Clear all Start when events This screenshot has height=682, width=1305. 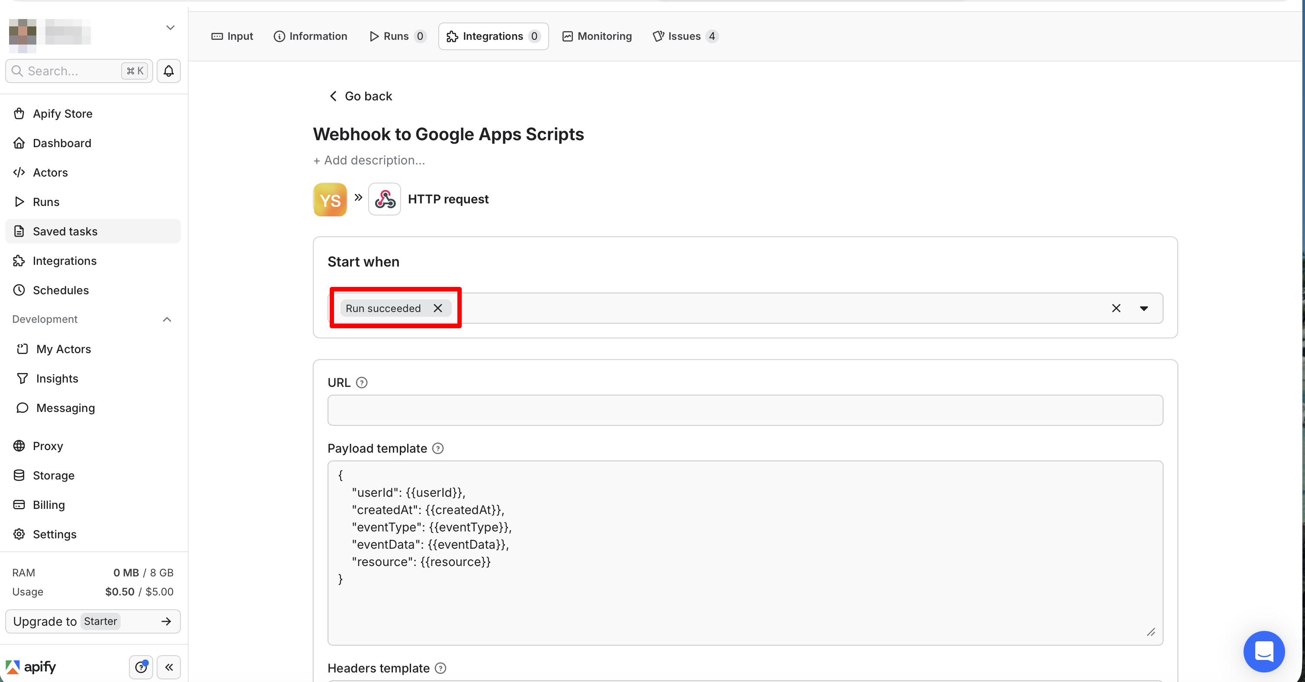(x=1116, y=308)
